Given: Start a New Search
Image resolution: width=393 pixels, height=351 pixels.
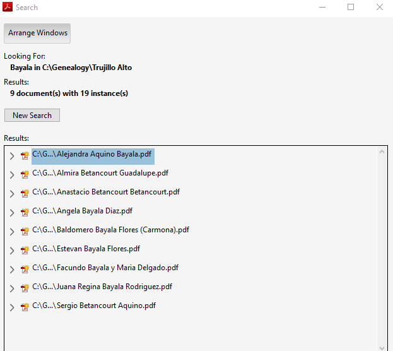Looking at the screenshot, I should point(32,116).
